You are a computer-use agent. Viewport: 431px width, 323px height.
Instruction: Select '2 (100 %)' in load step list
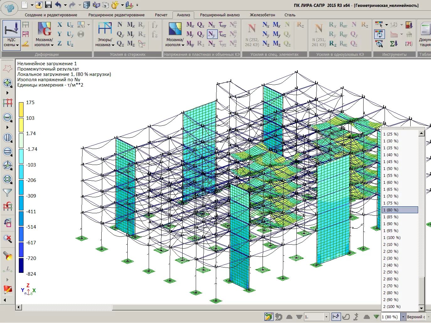click(400, 306)
